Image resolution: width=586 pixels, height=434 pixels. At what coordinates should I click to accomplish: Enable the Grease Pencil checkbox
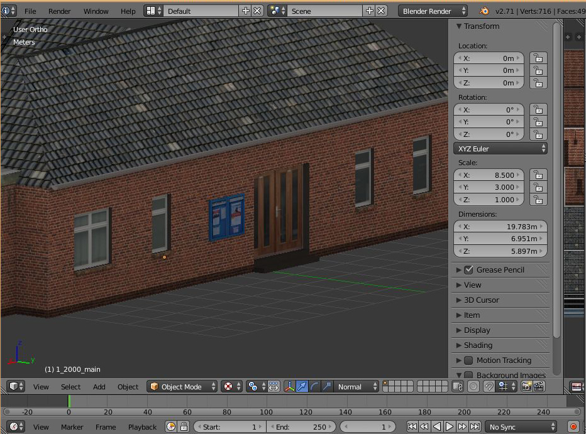tap(468, 270)
